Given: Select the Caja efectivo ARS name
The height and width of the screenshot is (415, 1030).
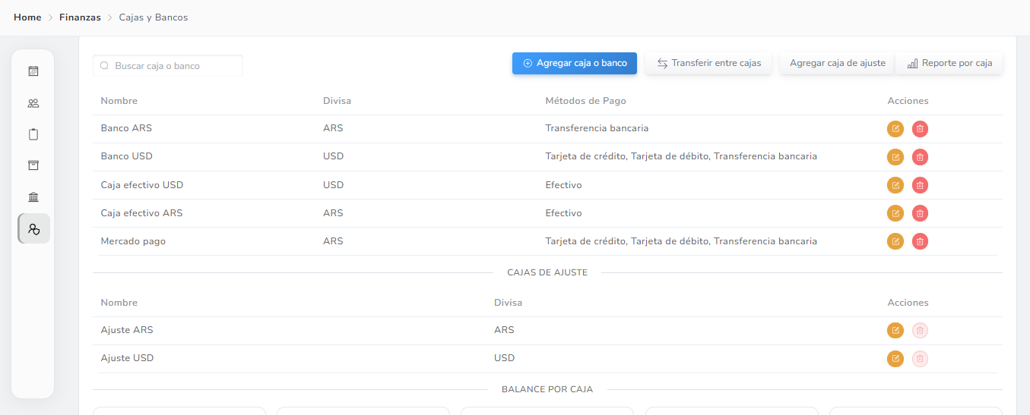Looking at the screenshot, I should point(141,212).
